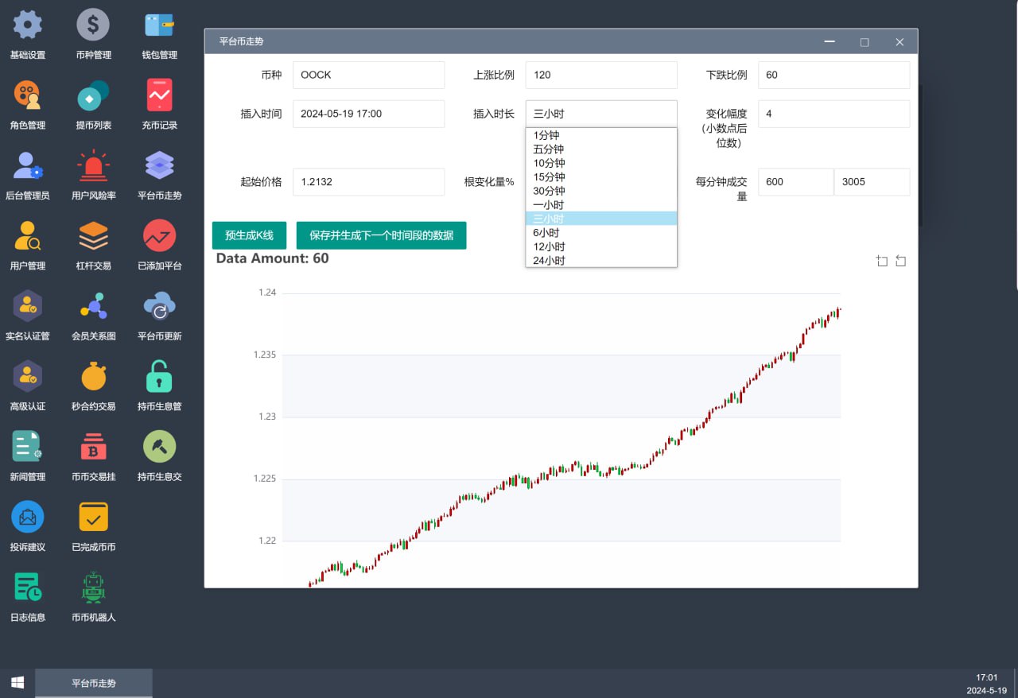Click the 每分钟成交量 field showing 600
Viewport: 1018px width, 698px height.
pyautogui.click(x=795, y=181)
